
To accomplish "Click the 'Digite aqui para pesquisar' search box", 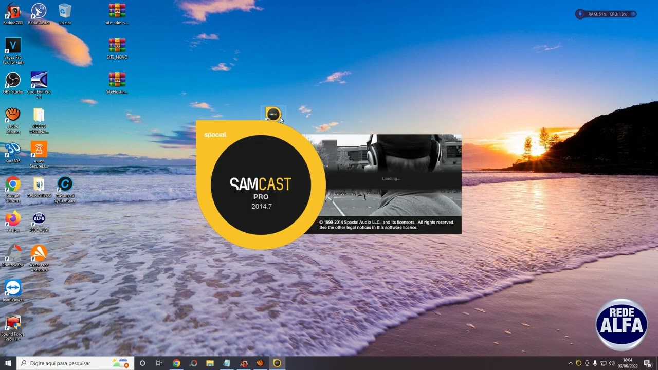I will pyautogui.click(x=76, y=363).
